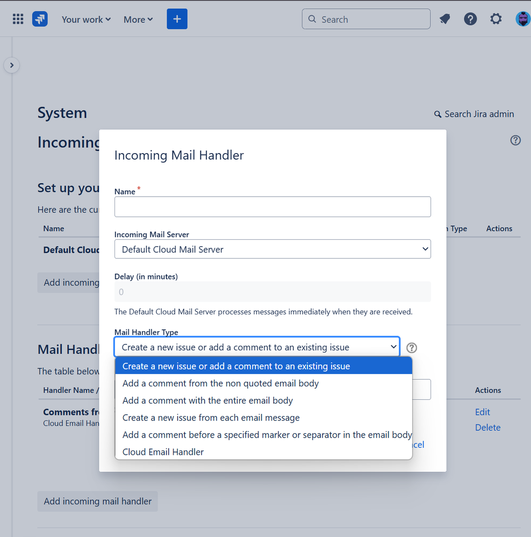Viewport: 531px width, 537px height.
Task: Click the Add incoming mail handler button
Action: (x=98, y=501)
